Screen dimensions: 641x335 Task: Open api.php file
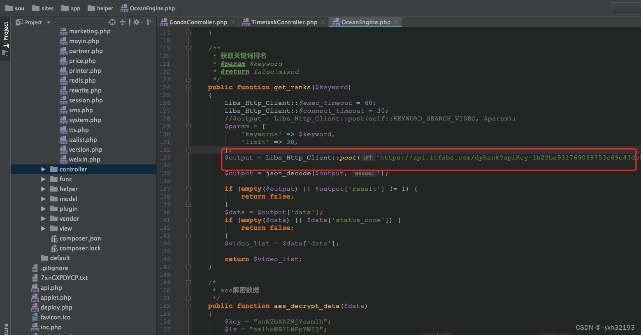(47, 288)
